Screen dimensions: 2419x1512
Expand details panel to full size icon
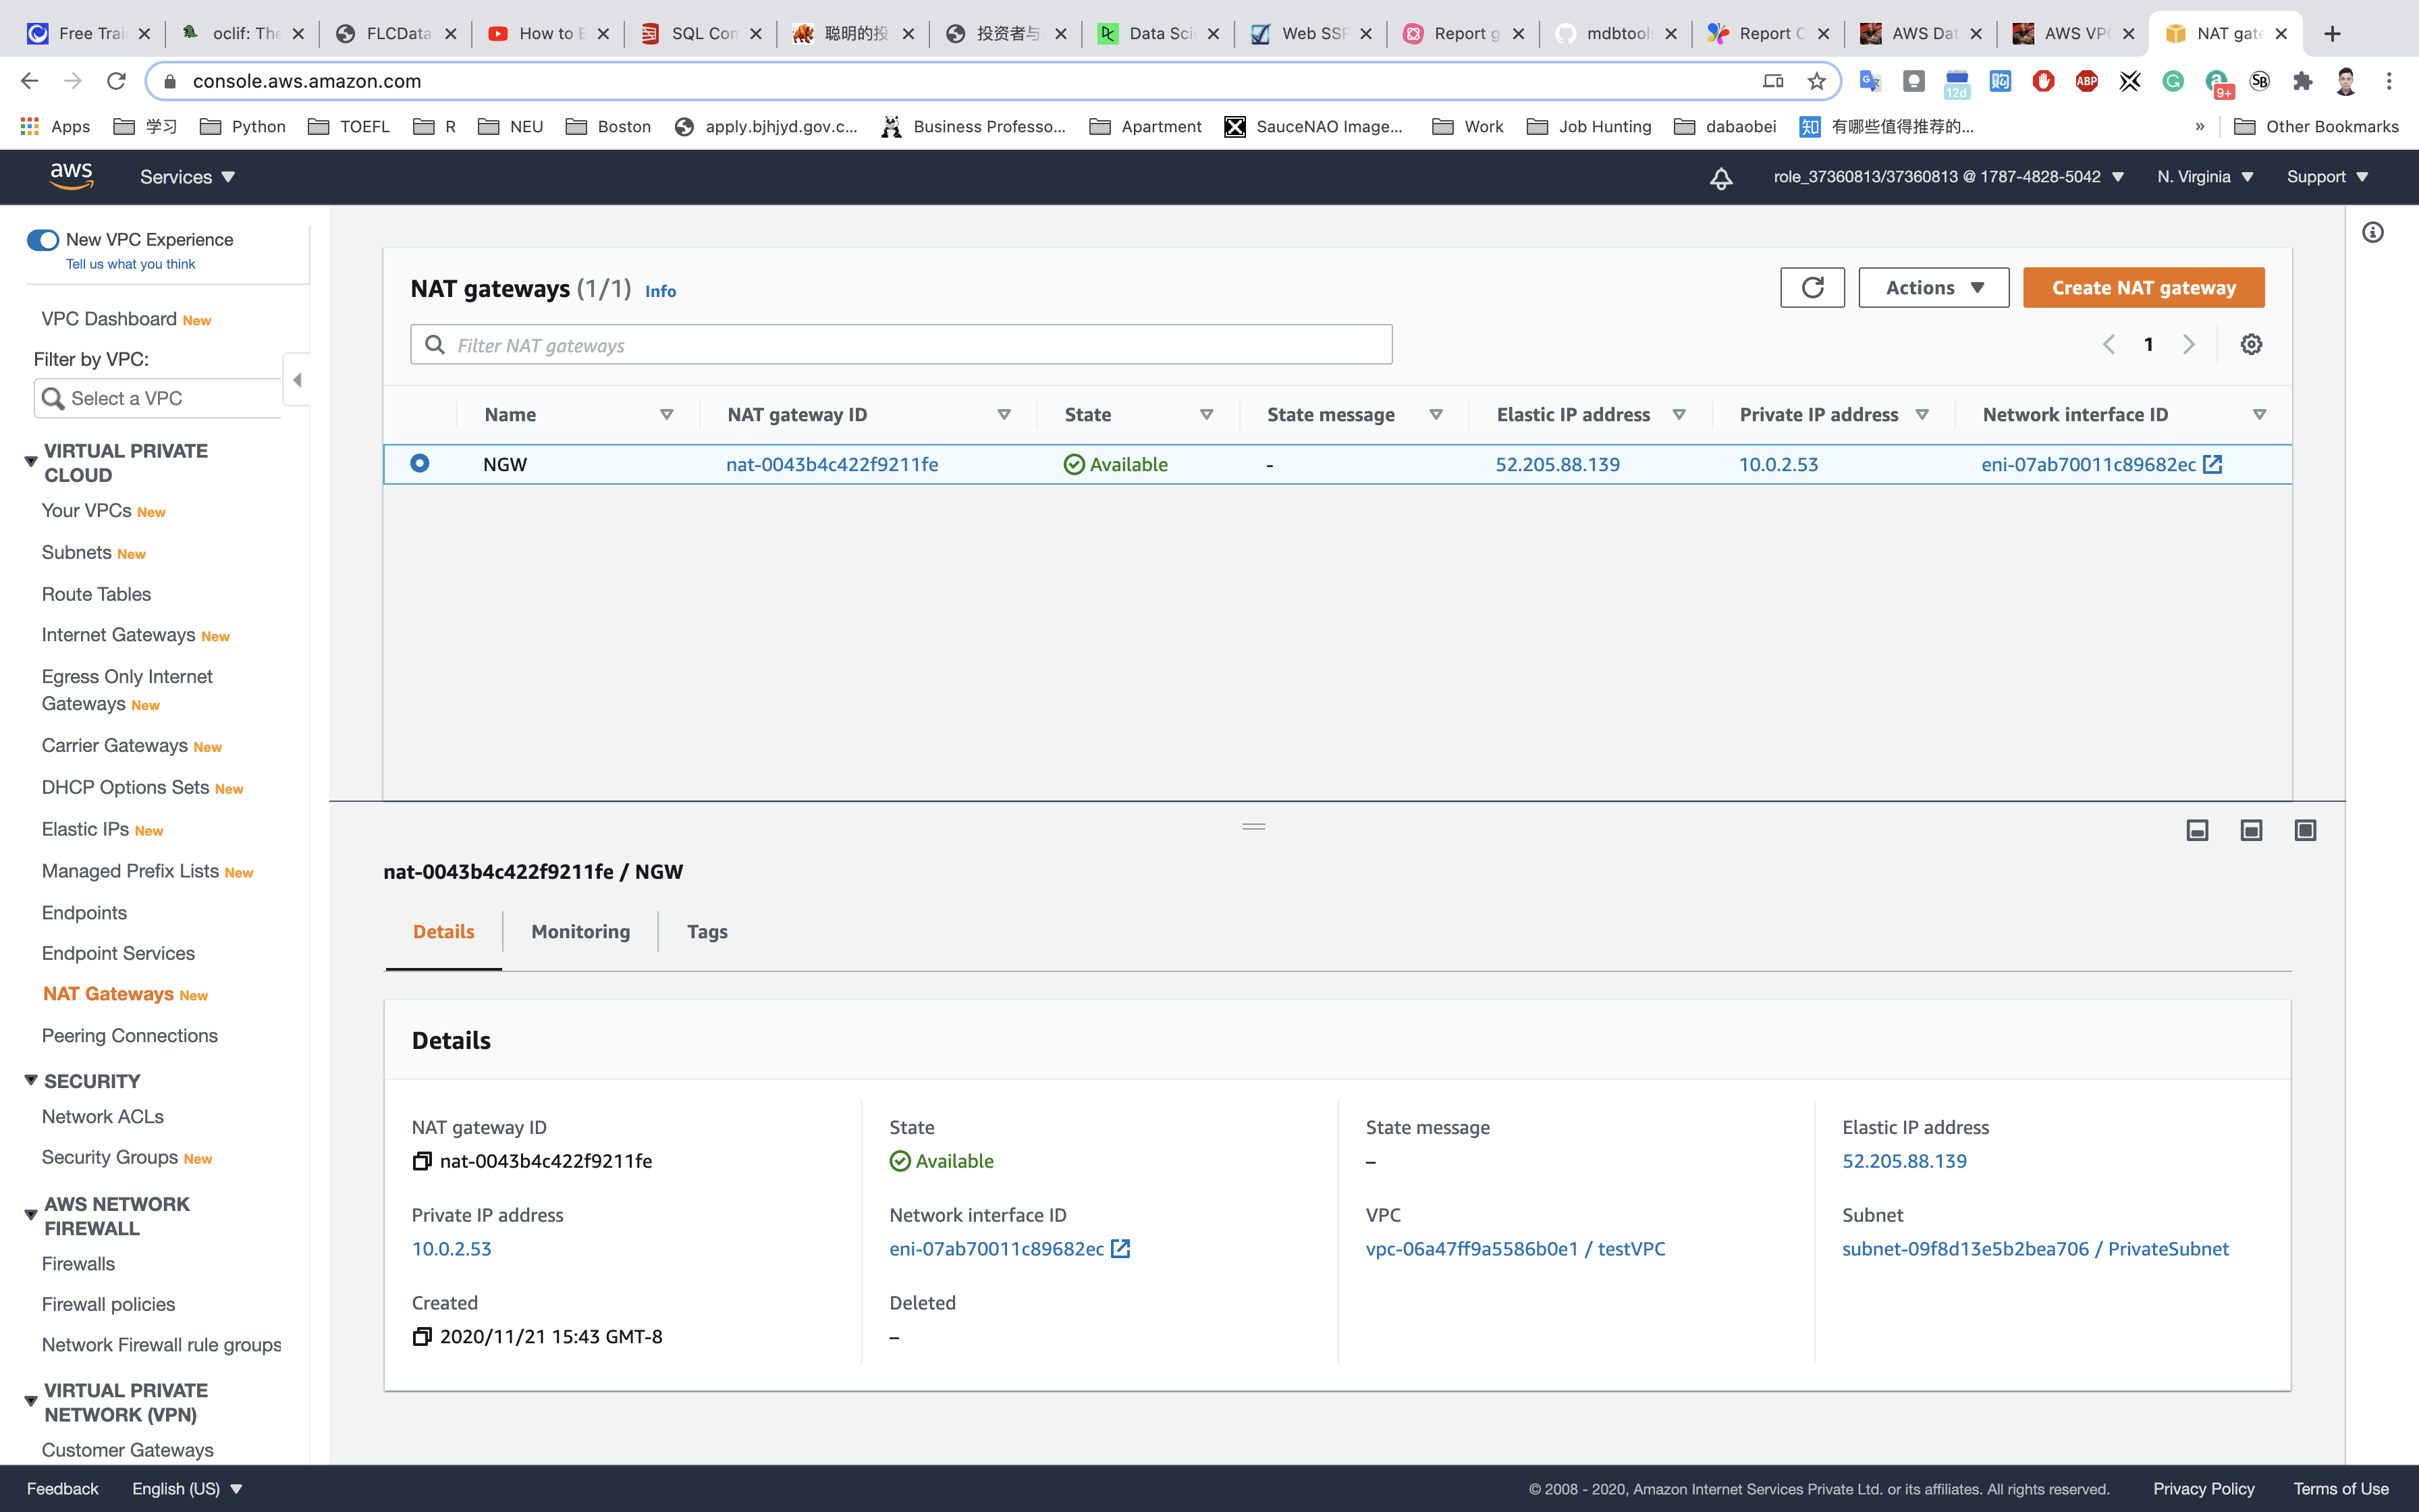(2304, 830)
